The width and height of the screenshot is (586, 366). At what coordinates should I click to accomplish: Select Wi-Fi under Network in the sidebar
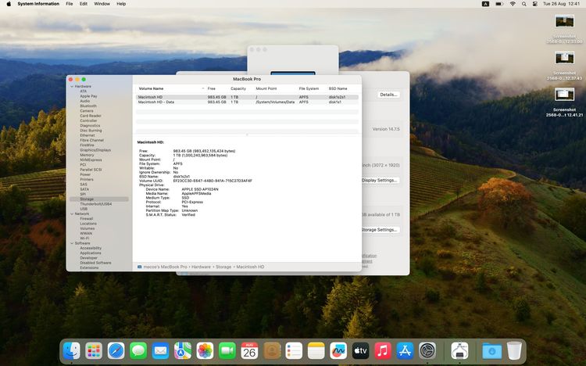[x=84, y=238]
